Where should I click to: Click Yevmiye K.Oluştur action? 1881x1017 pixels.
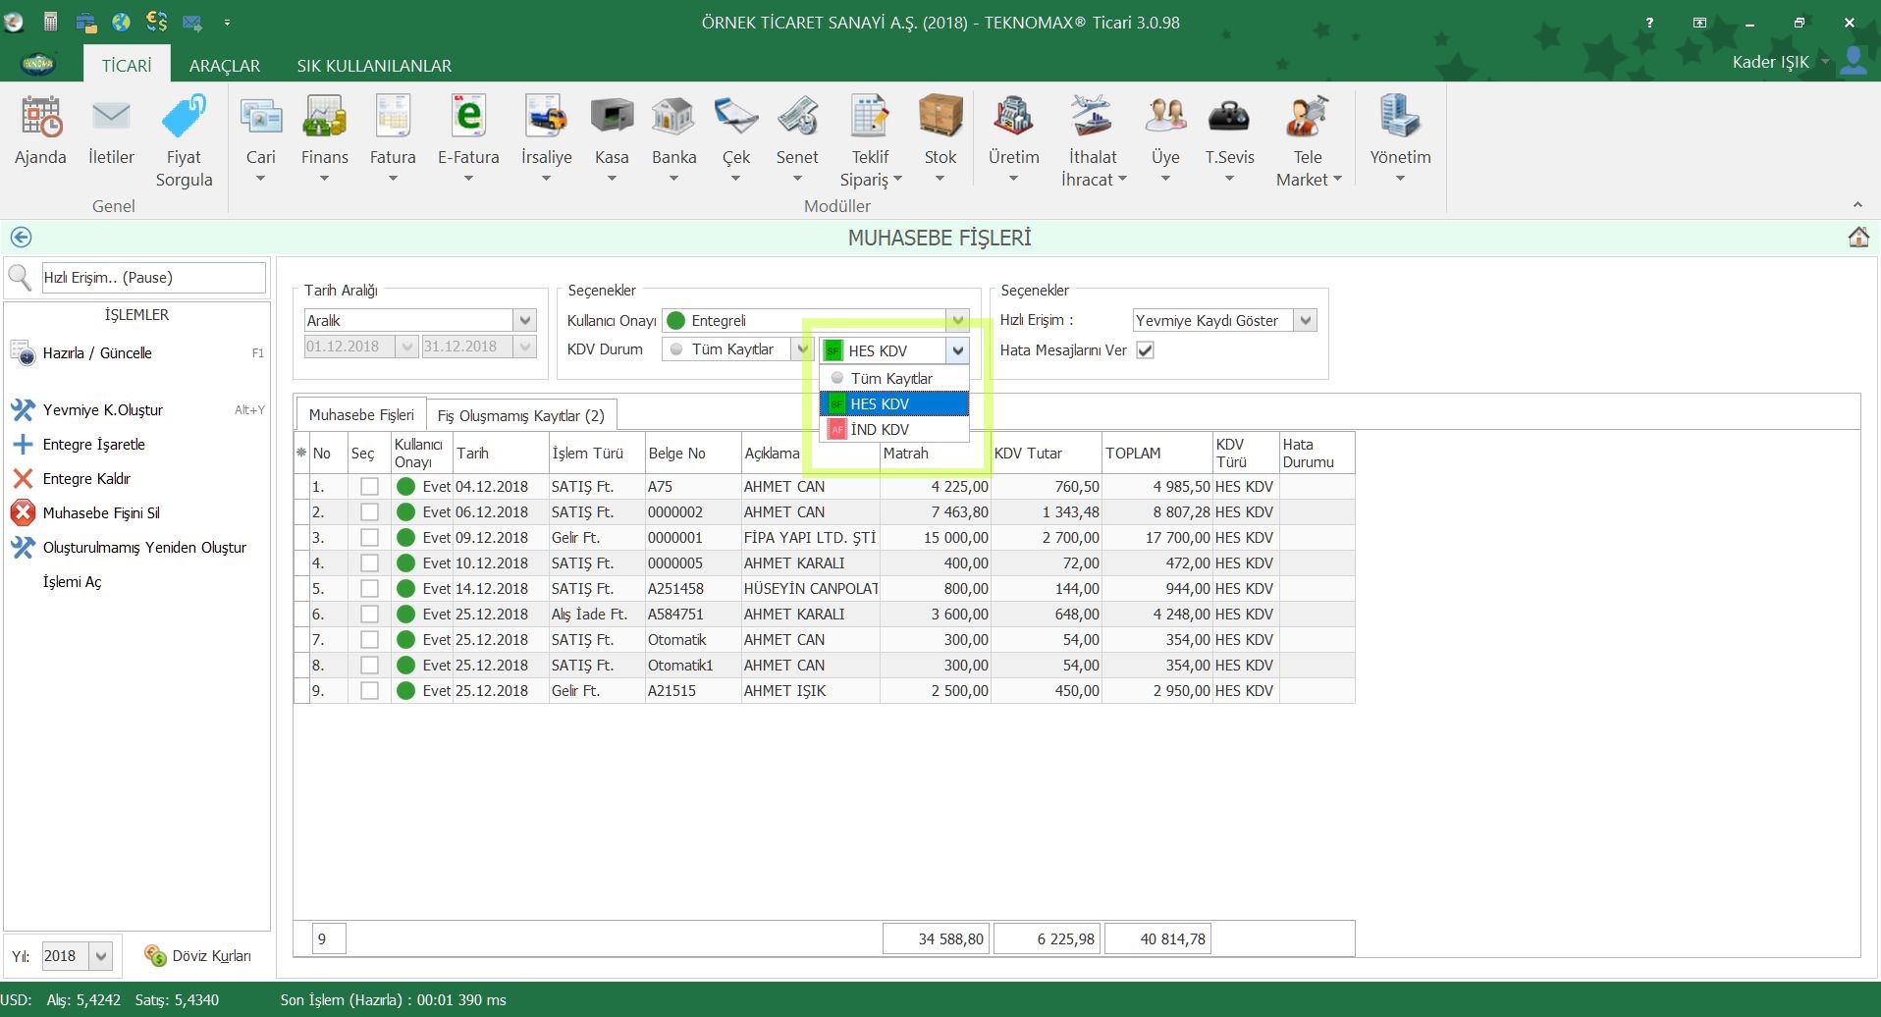[x=102, y=410]
